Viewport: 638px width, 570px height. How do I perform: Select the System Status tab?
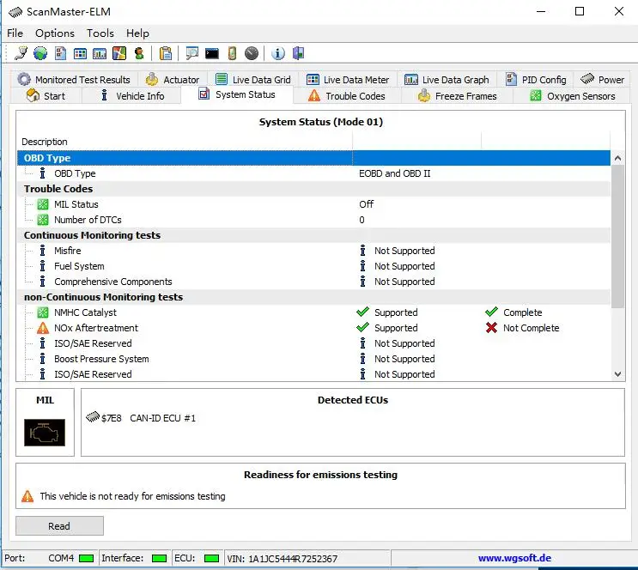tap(237, 94)
